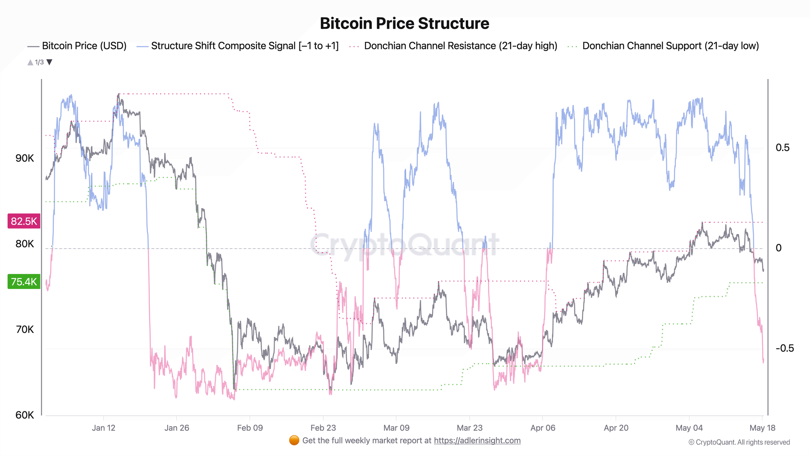Screen dimensions: 810x456
Task: Toggle the Structure Shift Composite Signal legend entry
Action: point(238,46)
